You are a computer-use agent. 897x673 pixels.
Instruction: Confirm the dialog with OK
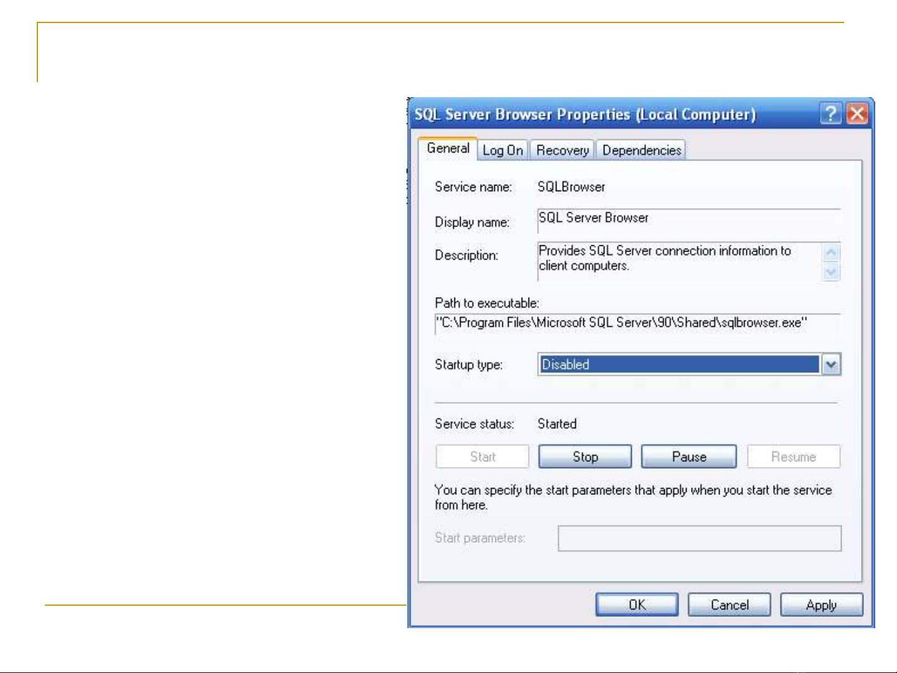coord(637,605)
